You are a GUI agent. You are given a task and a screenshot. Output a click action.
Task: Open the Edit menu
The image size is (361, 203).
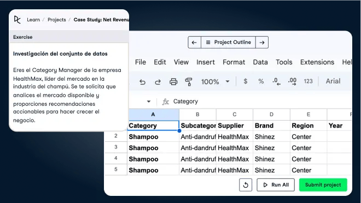coord(160,62)
